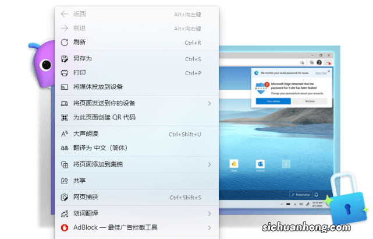Click Not now in password alert
Image resolution: width=373 pixels, height=239 pixels.
[x=310, y=101]
